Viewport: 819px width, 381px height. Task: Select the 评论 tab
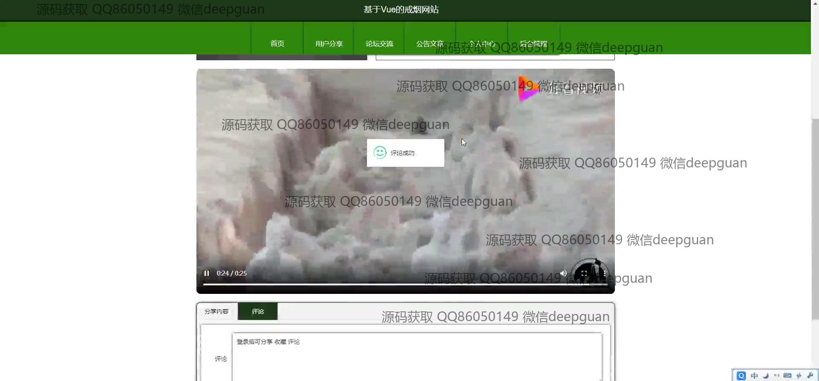257,311
